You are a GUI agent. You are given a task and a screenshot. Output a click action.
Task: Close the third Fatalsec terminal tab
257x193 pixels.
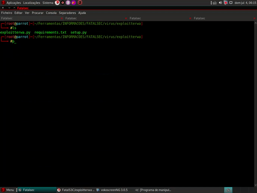190,18
